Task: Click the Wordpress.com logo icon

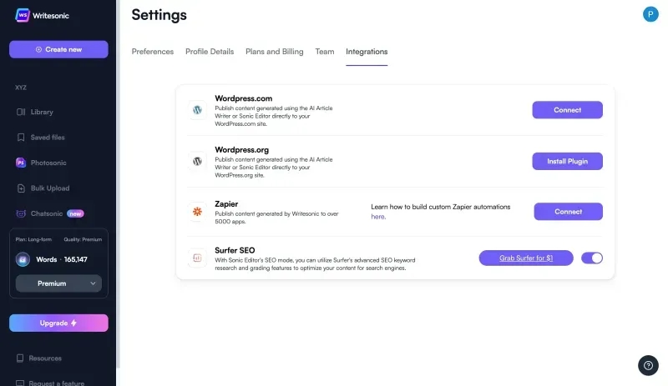Action: pos(197,110)
